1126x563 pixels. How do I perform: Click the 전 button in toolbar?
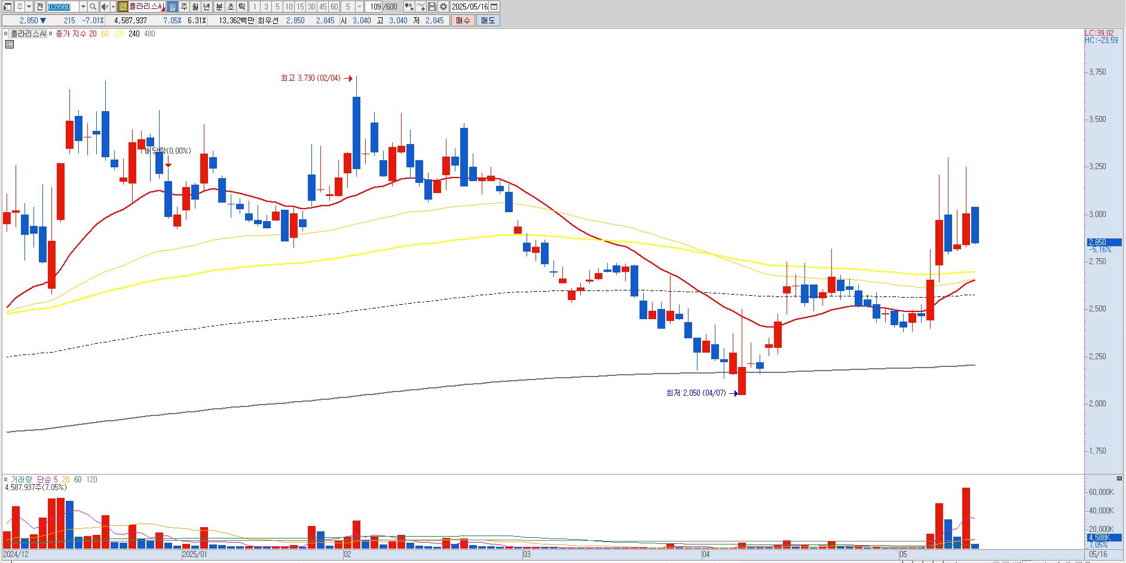[x=39, y=7]
